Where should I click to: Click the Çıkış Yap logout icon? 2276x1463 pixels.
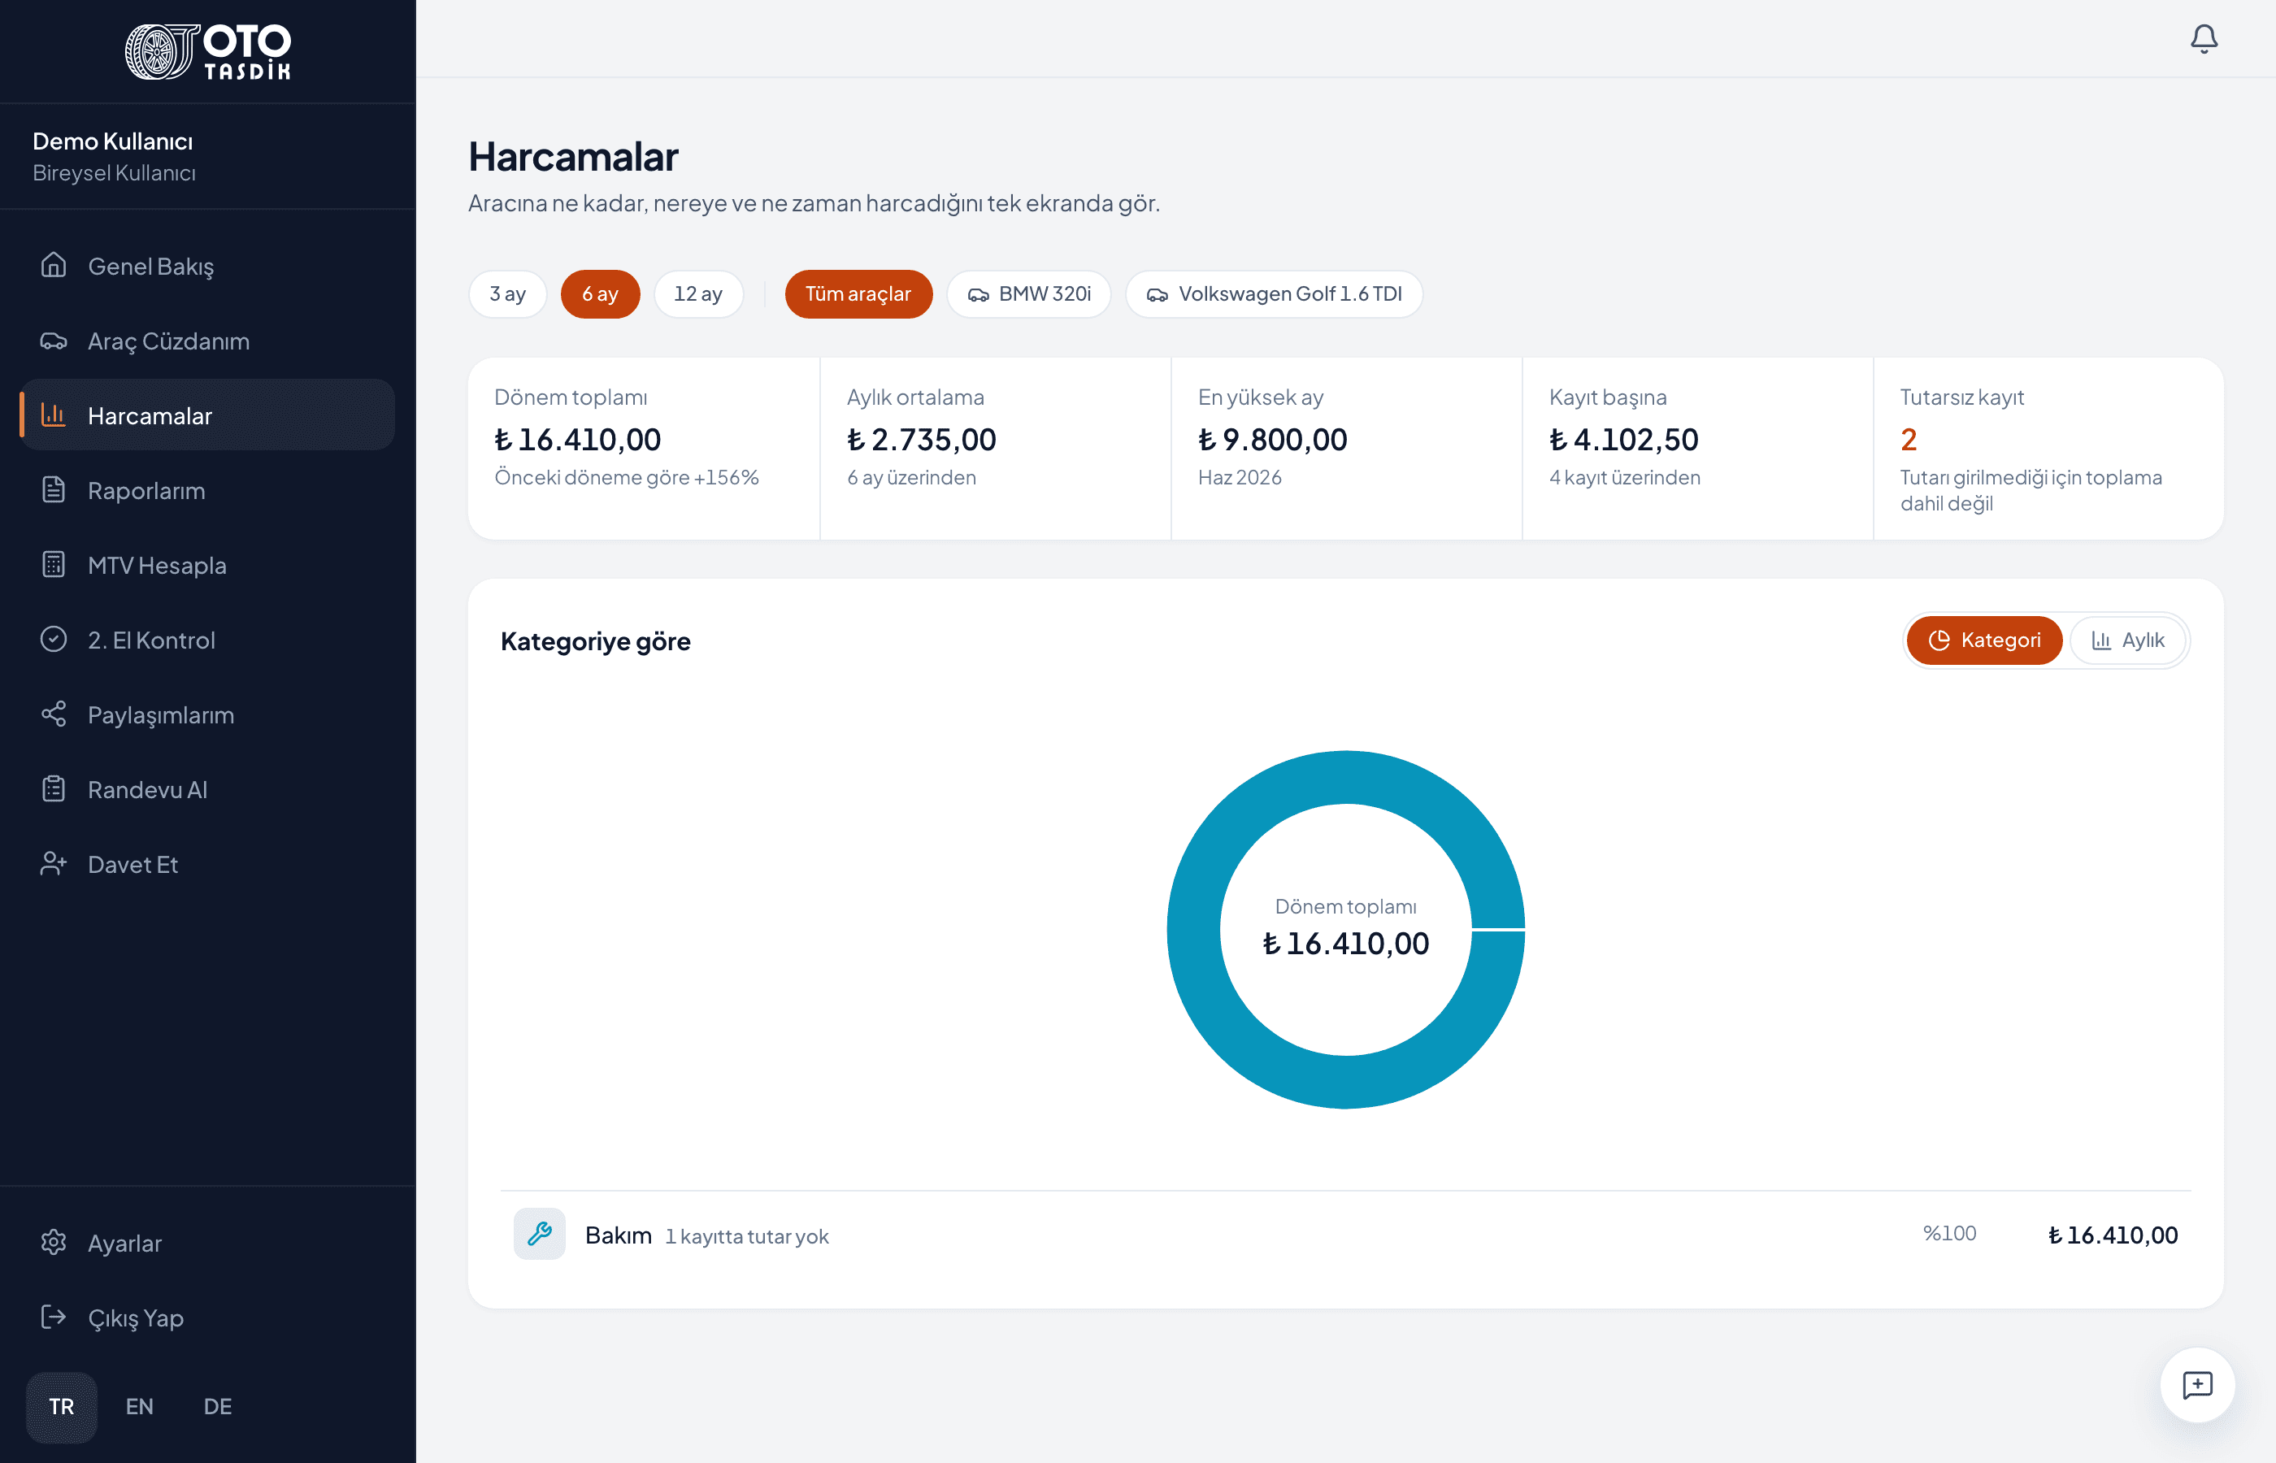click(53, 1317)
